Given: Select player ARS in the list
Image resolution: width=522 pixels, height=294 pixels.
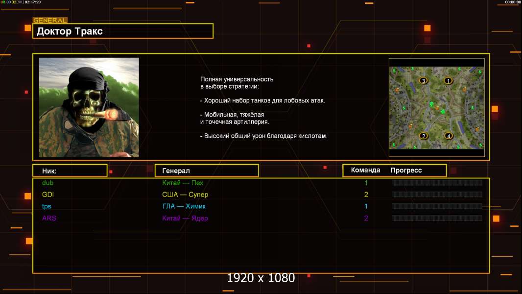Looking at the screenshot, I should pyautogui.click(x=49, y=218).
